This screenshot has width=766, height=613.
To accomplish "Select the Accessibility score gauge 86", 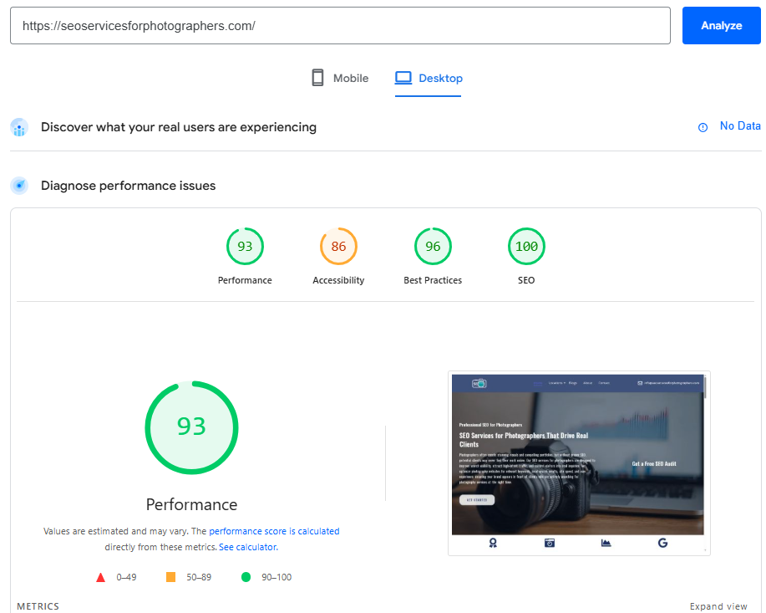I will [338, 247].
